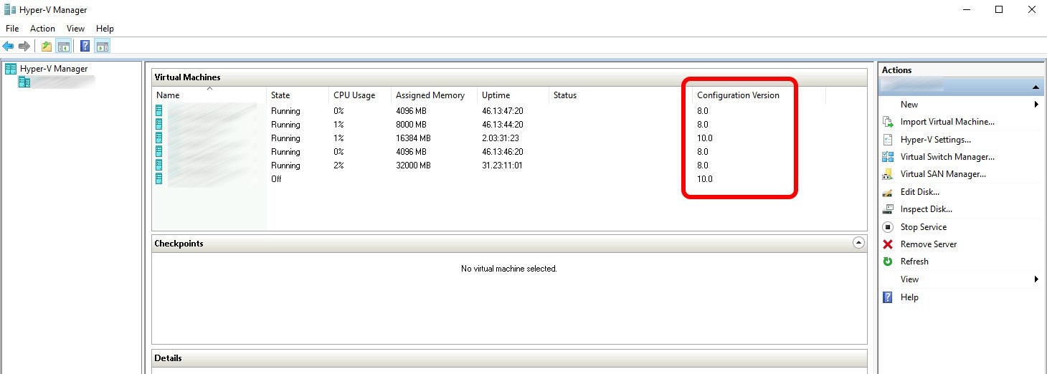
Task: Toggle the Show/Hide Action Pane toolbar button
Action: pos(103,47)
